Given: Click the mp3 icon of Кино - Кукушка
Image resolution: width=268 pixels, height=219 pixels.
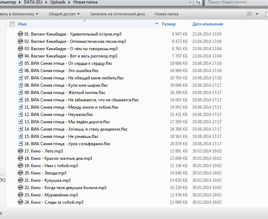Looking at the screenshot, I should tap(21, 180).
